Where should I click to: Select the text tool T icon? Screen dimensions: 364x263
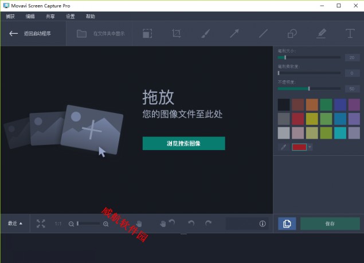(x=350, y=33)
